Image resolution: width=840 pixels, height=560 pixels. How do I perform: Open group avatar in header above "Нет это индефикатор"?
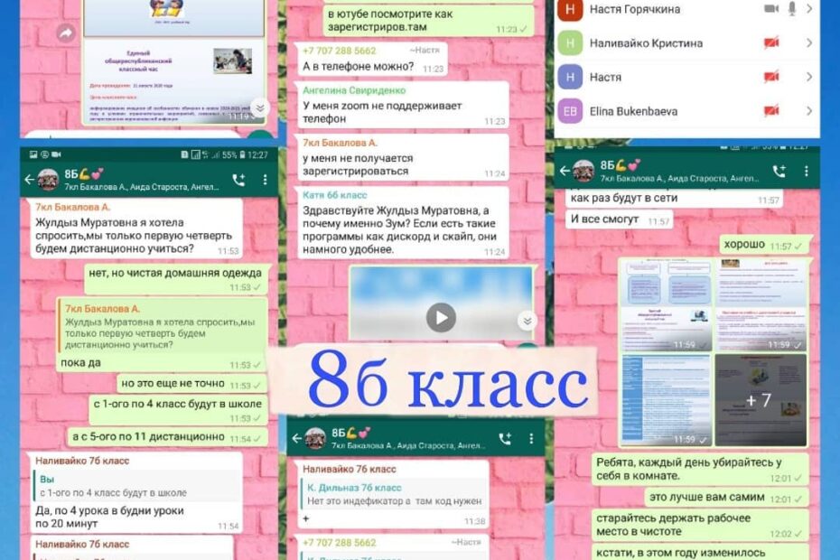[x=315, y=438]
